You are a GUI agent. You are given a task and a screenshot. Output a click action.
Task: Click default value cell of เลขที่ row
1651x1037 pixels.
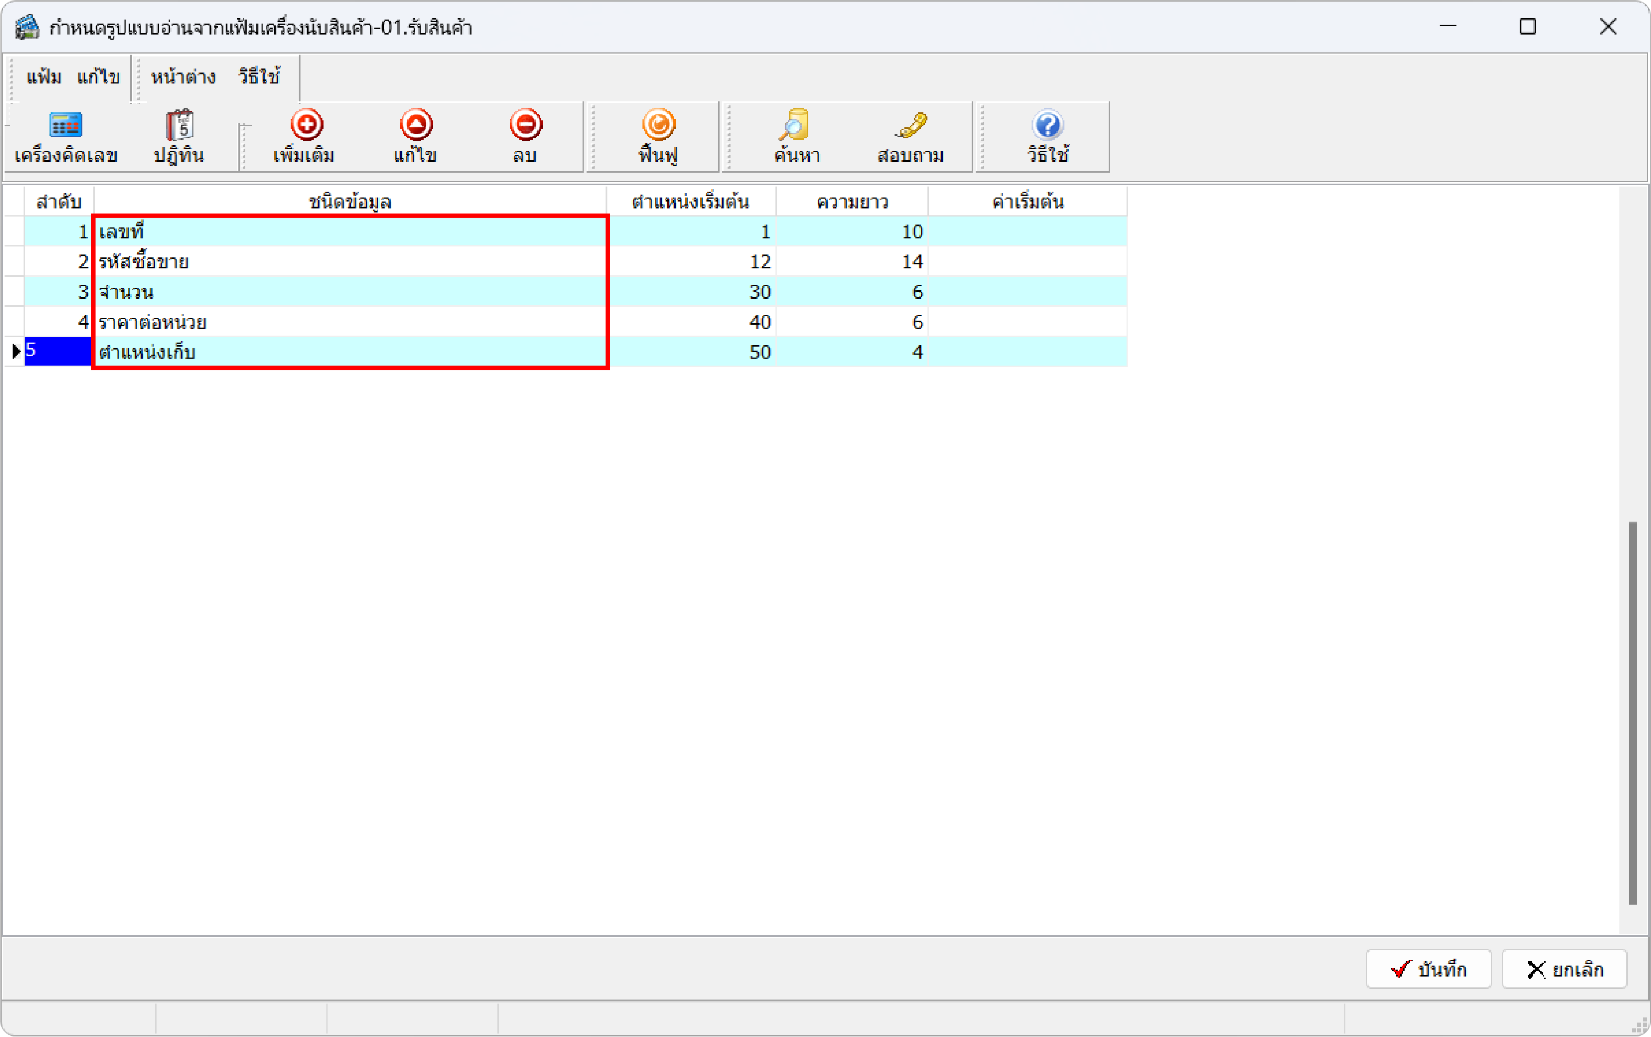coord(1028,232)
